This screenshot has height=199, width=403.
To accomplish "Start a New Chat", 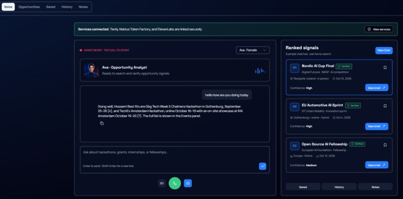I will (x=383, y=50).
